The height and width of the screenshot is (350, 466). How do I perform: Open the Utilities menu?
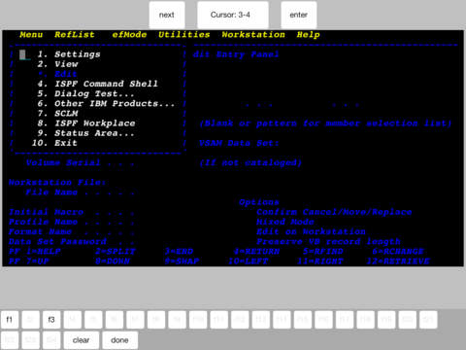184,35
